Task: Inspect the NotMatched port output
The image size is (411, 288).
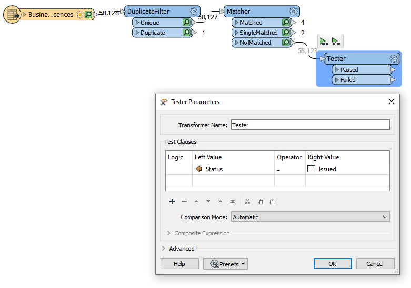Action: (x=286, y=43)
